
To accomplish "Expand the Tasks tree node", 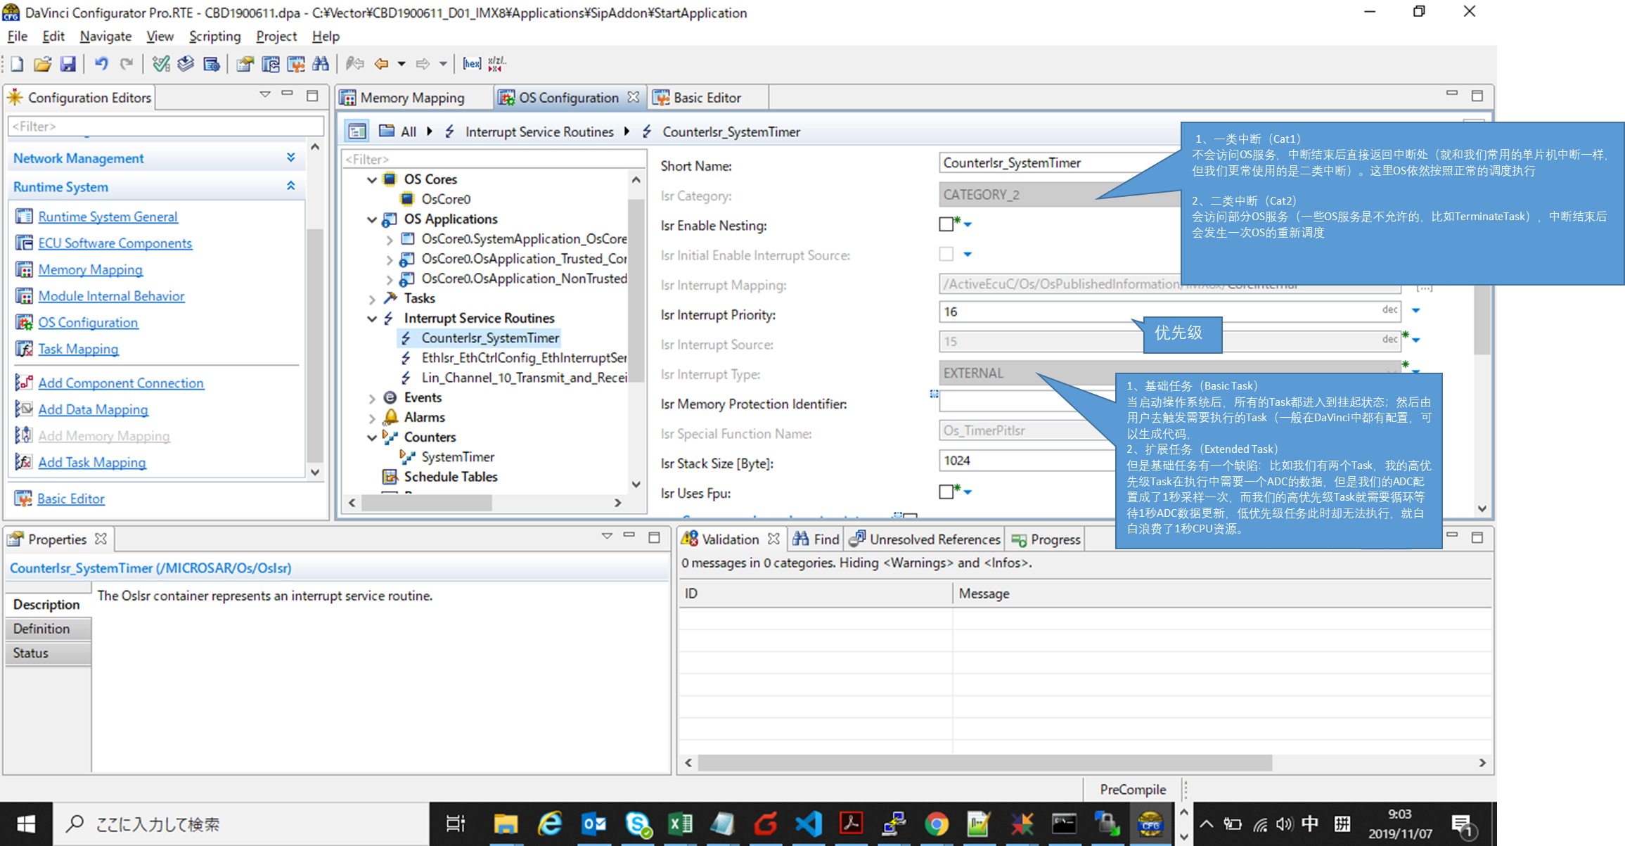I will (x=372, y=299).
